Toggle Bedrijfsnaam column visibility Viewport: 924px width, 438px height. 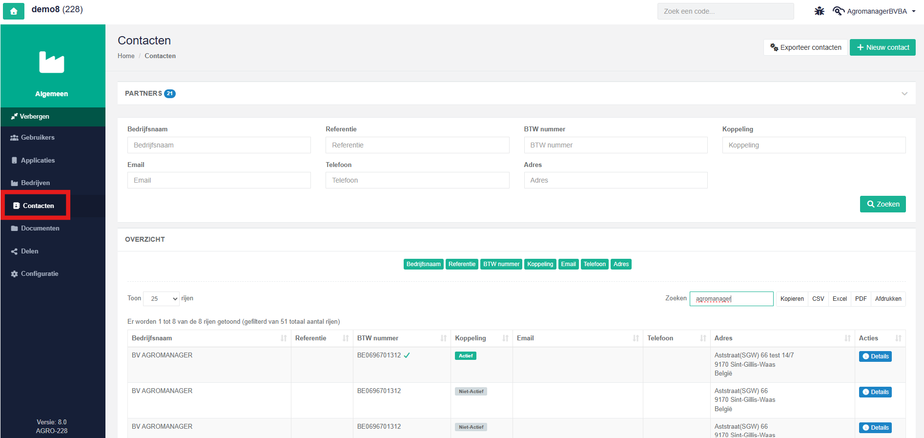(424, 264)
